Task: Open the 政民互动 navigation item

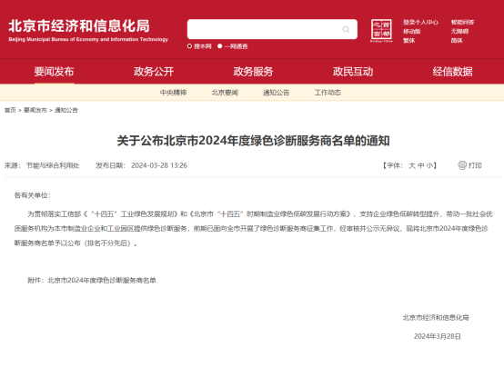Action: click(353, 71)
